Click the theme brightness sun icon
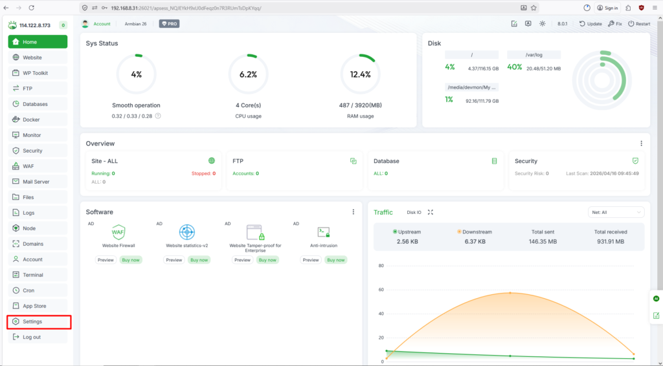The height and width of the screenshot is (366, 663). pyautogui.click(x=543, y=24)
